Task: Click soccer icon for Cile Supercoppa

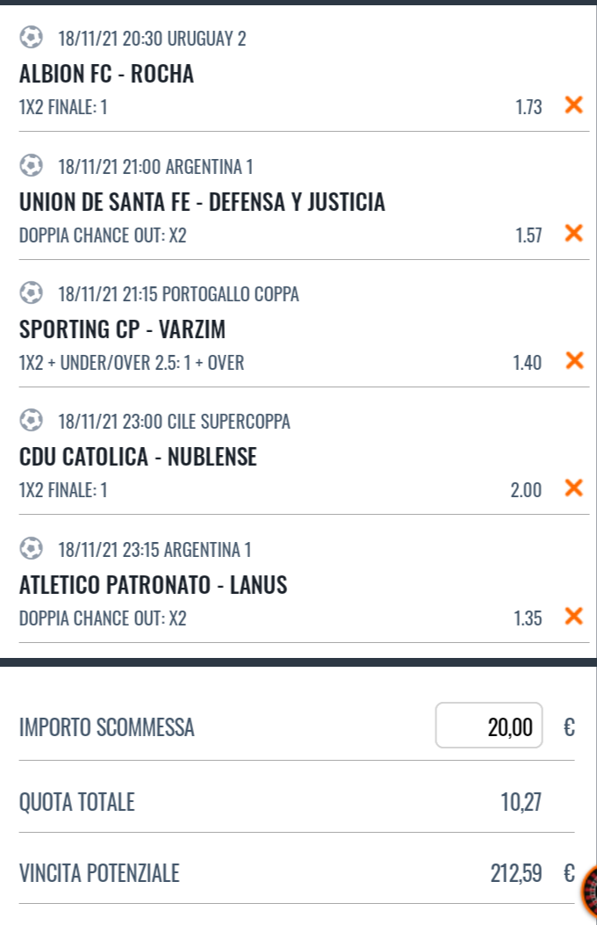Action: tap(31, 421)
